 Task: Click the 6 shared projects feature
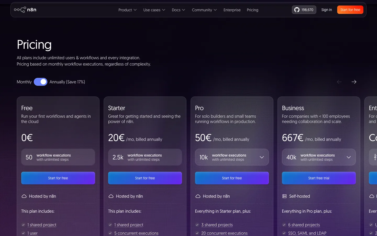[304, 225]
